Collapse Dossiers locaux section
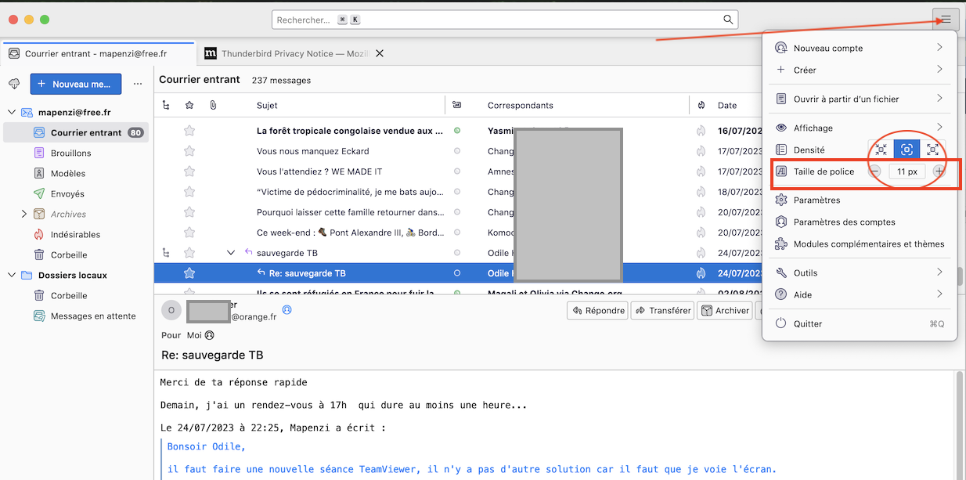The height and width of the screenshot is (480, 966). click(x=11, y=276)
